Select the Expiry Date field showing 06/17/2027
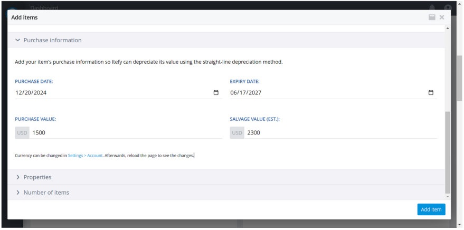The height and width of the screenshot is (230, 464). coord(246,93)
